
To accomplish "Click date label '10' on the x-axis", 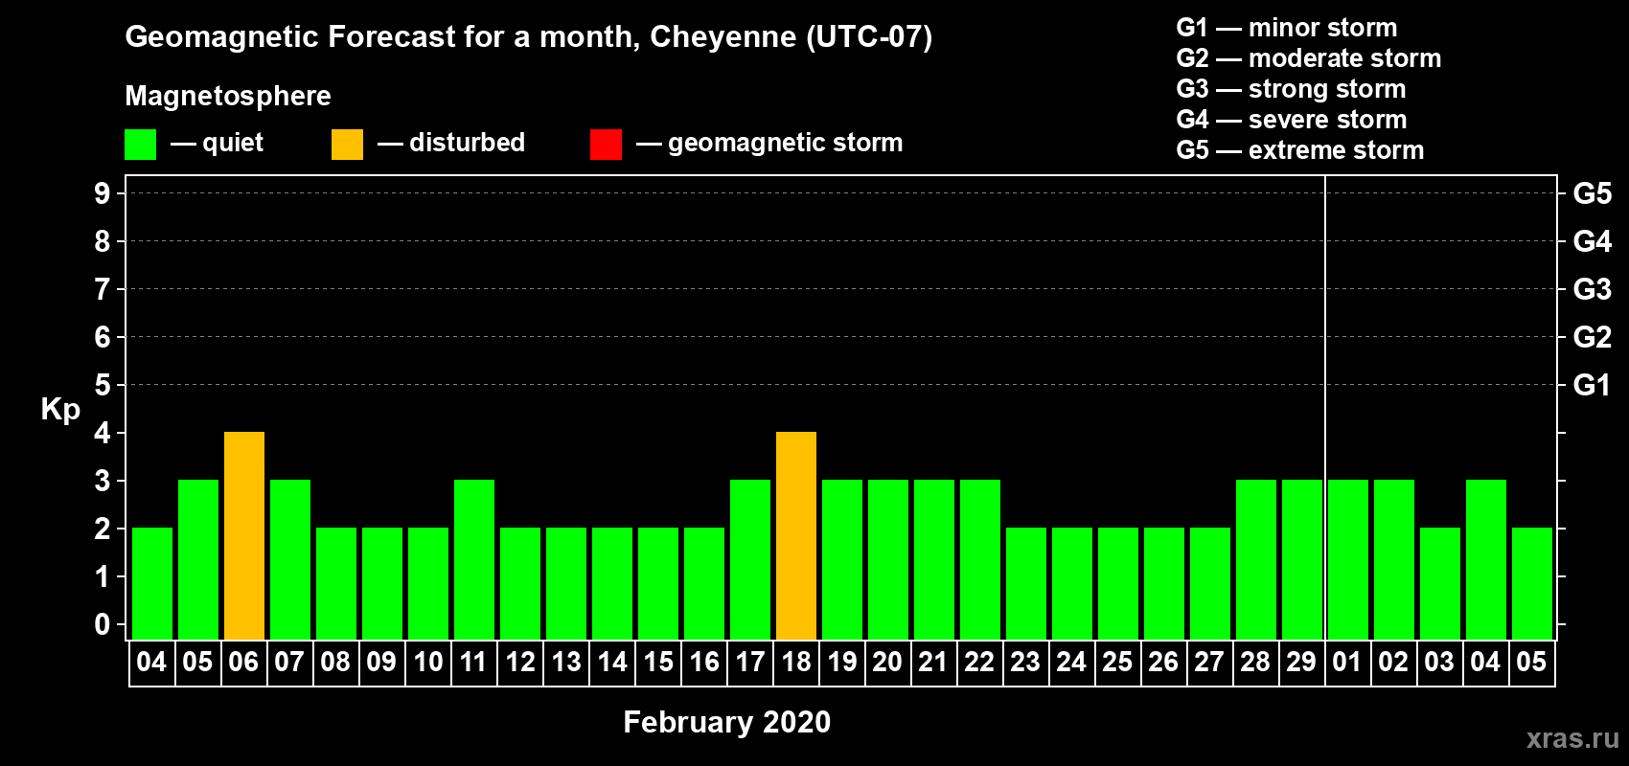I will pyautogui.click(x=428, y=663).
